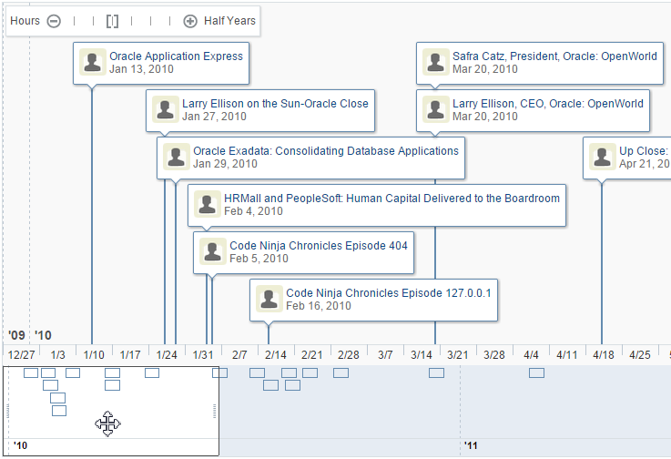The width and height of the screenshot is (671, 459).
Task: Click the avatar on Larry Ellison Sun-Oracle Close
Action: click(x=165, y=109)
